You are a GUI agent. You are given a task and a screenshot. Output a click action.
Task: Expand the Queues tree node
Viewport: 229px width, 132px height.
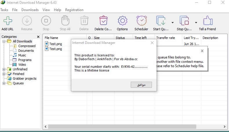click(4, 83)
